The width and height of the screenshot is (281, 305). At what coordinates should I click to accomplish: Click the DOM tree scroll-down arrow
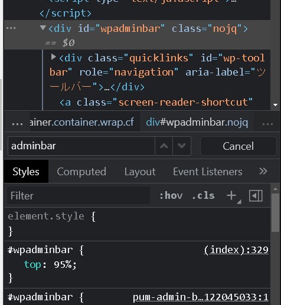pyautogui.click(x=275, y=105)
